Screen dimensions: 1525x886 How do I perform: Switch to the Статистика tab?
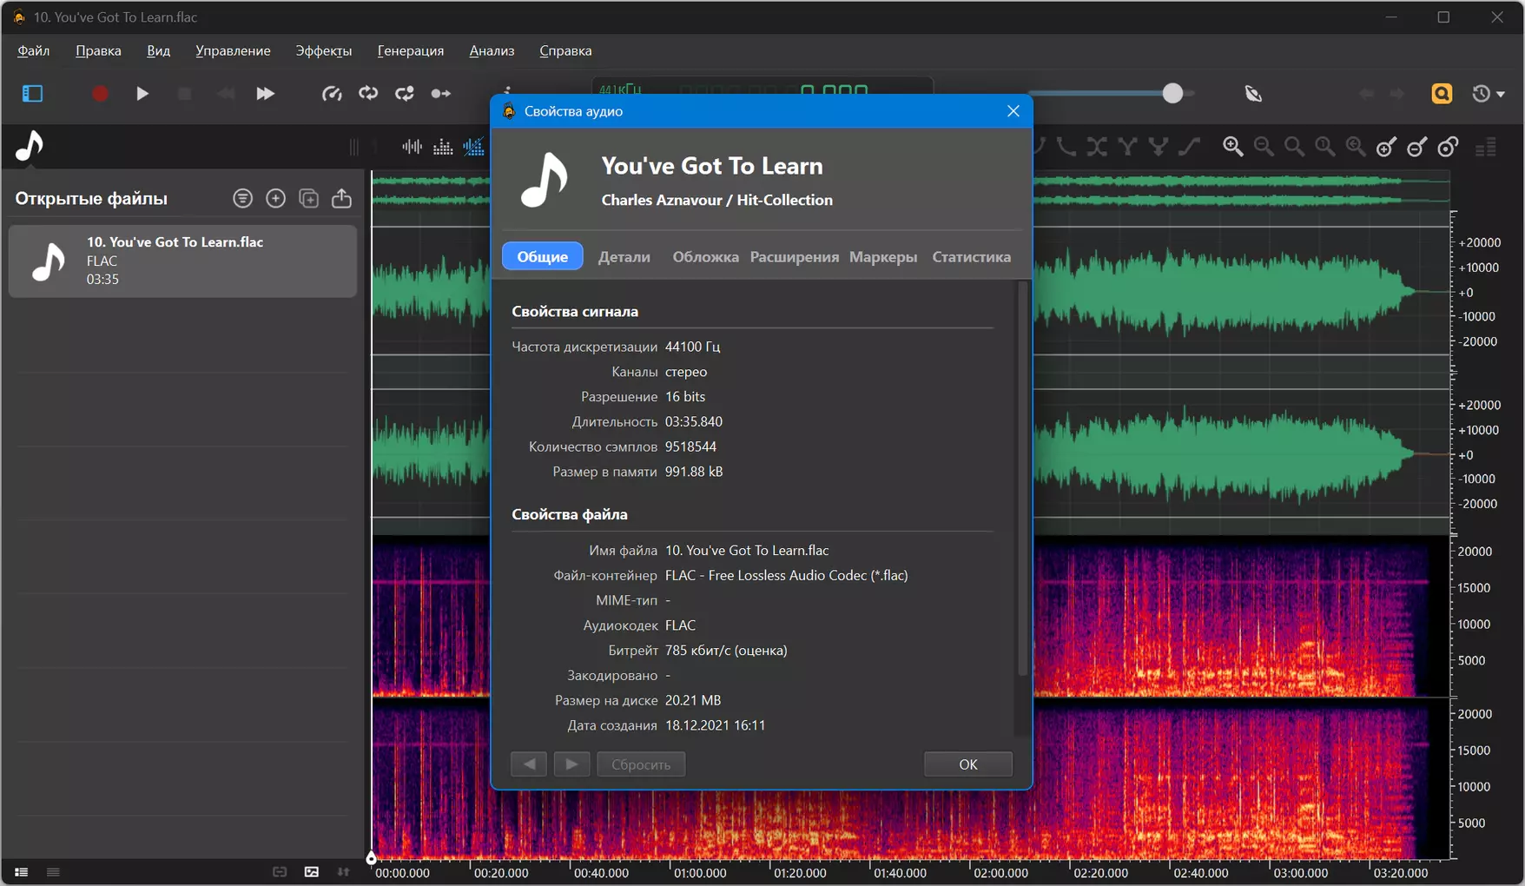[x=971, y=256]
